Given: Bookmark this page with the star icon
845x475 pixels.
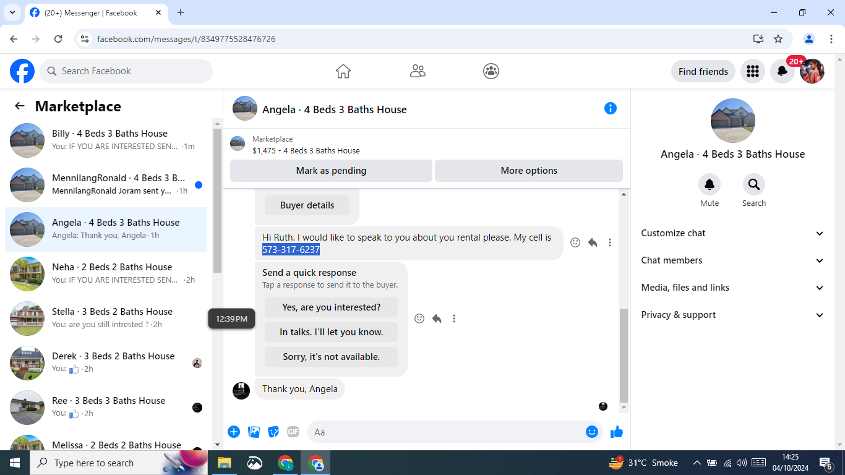Looking at the screenshot, I should (778, 39).
